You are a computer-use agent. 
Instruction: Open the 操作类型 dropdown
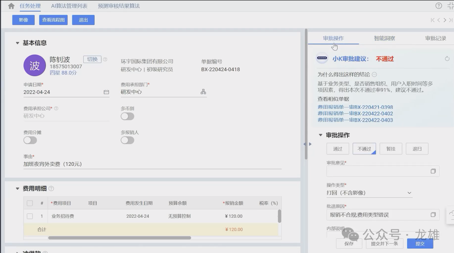point(409,193)
